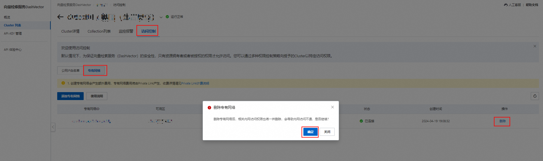Open API 体验中心 in the sidebar
This screenshot has width=543, height=161.
[13, 50]
